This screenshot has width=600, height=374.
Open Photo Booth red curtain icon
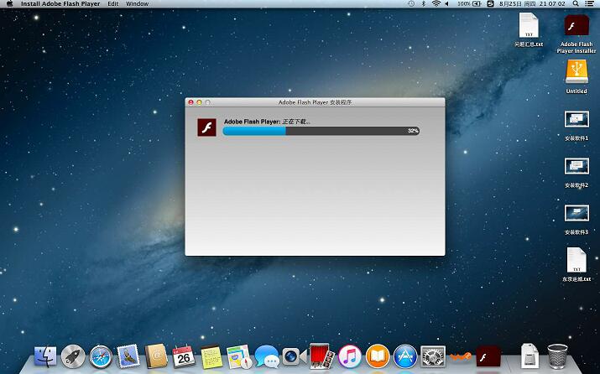click(321, 356)
